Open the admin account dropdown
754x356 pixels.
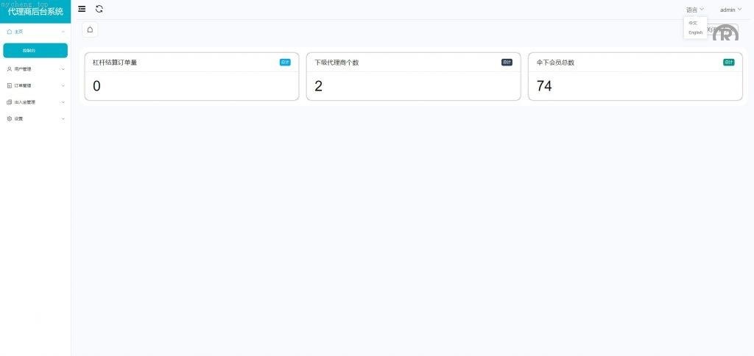[x=730, y=10]
